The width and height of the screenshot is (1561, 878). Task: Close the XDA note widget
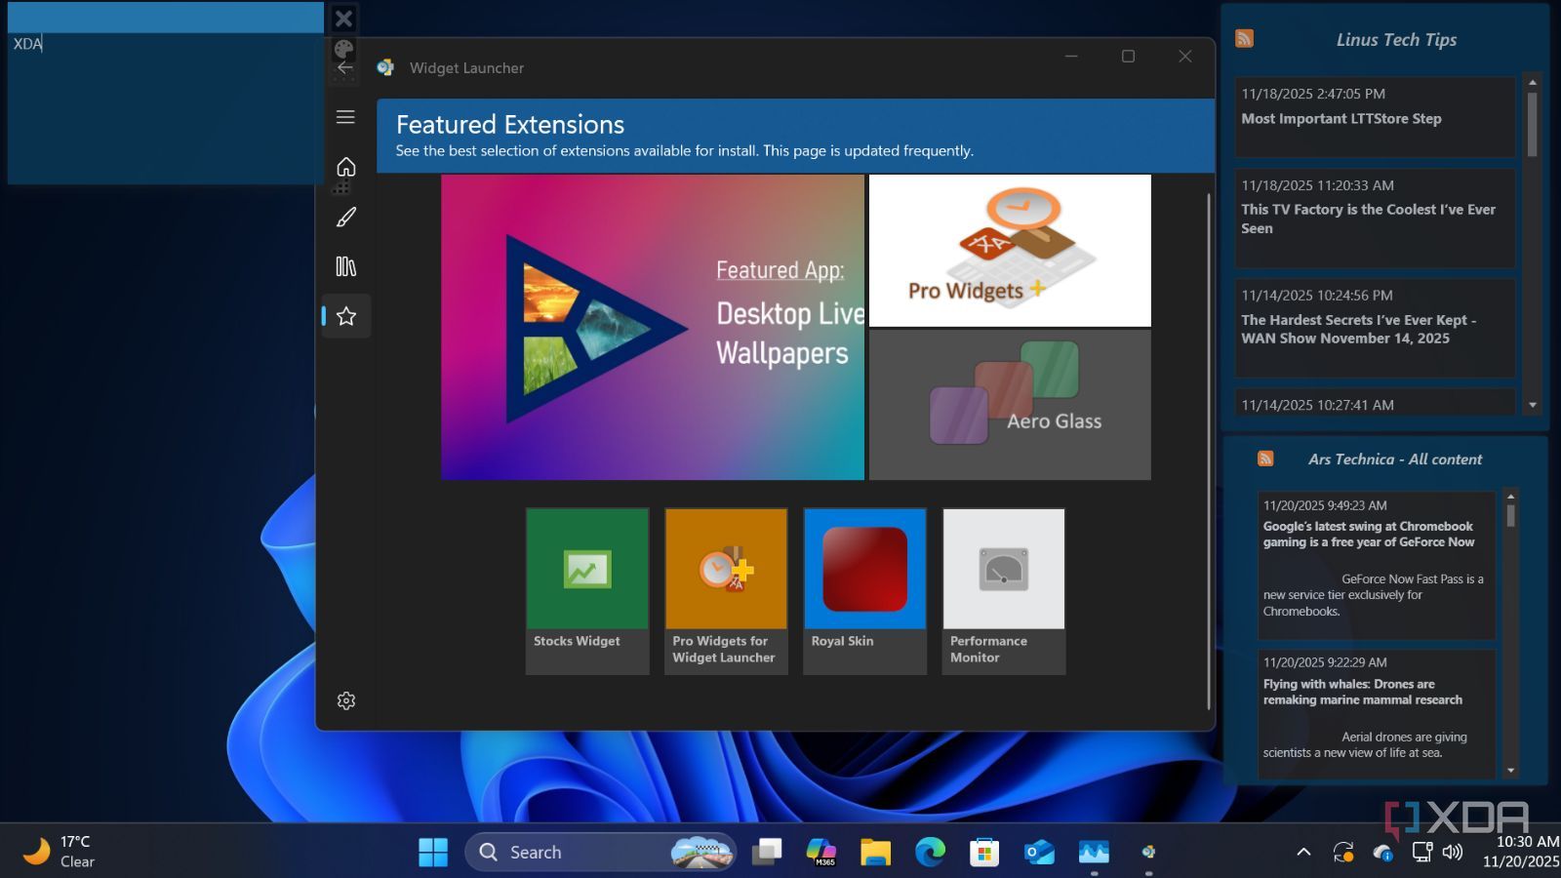click(x=343, y=19)
